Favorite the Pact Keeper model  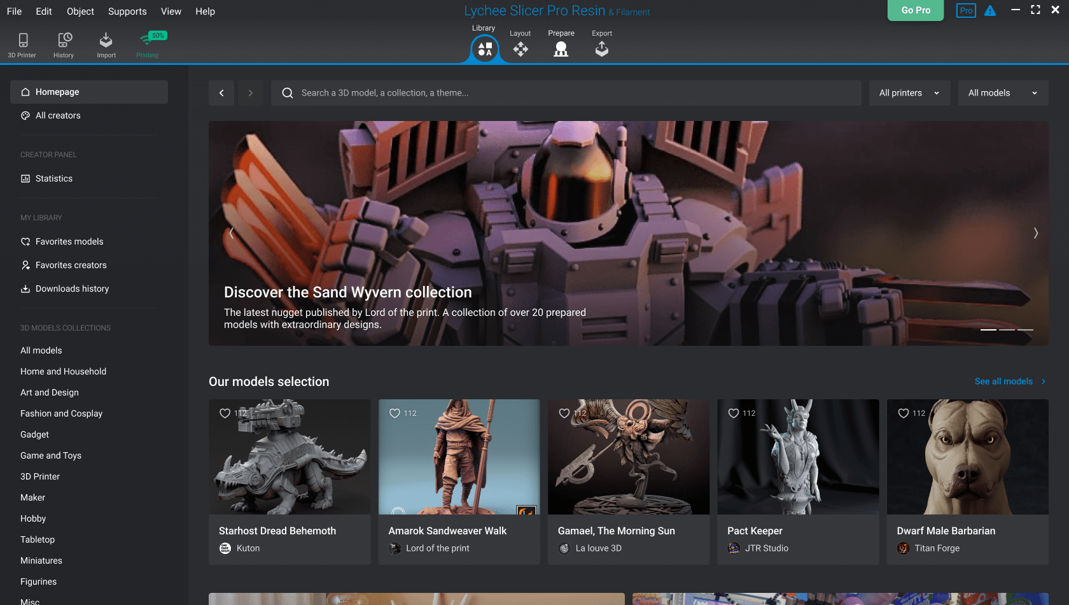pos(734,413)
